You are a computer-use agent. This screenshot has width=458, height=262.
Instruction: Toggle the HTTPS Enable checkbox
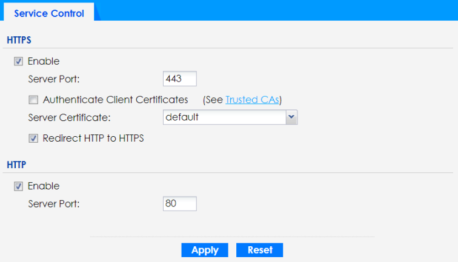click(19, 61)
